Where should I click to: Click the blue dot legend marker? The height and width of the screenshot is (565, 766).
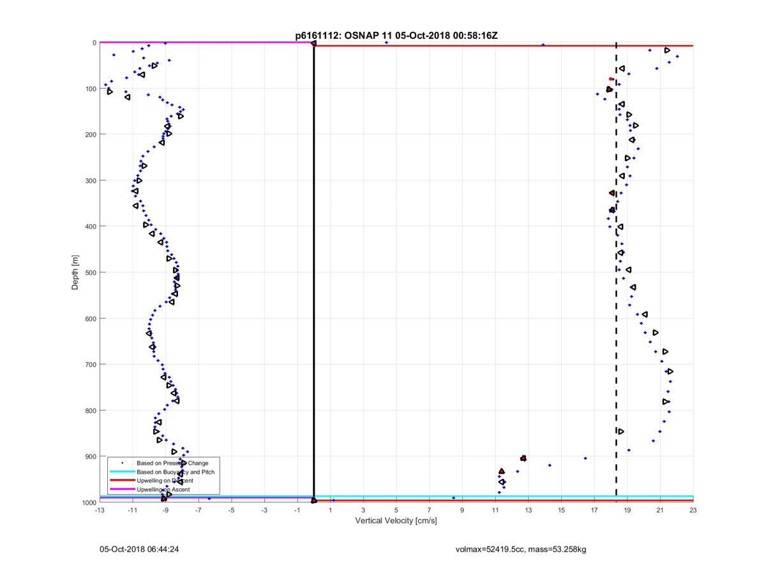tap(122, 463)
